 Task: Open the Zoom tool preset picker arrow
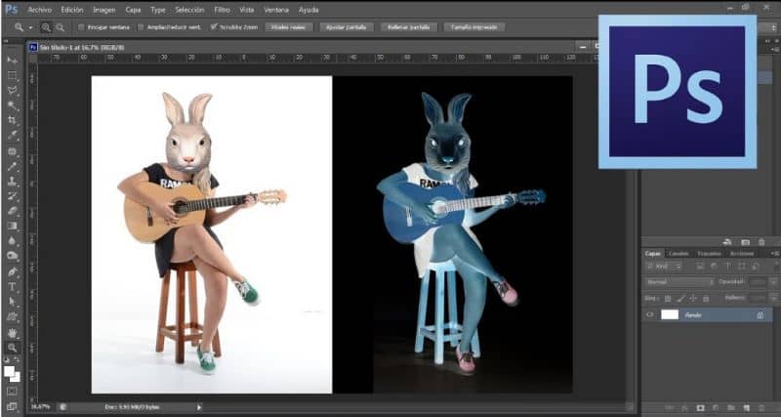coord(29,27)
